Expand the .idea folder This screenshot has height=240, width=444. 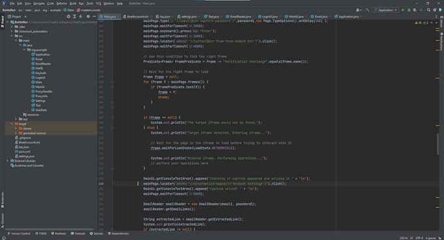(12, 27)
